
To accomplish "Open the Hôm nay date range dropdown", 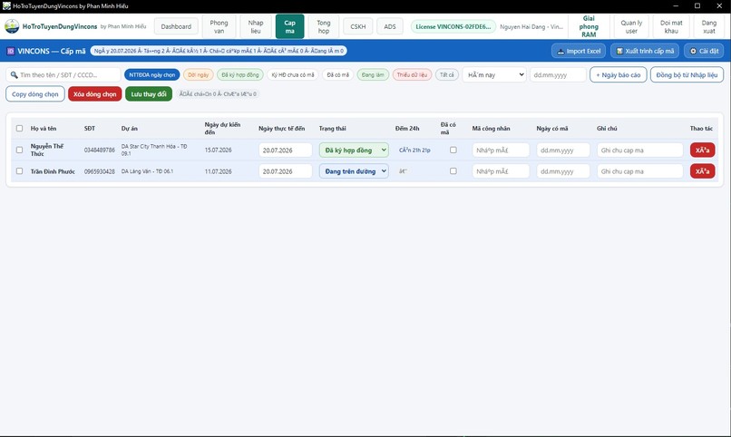I will [x=494, y=74].
